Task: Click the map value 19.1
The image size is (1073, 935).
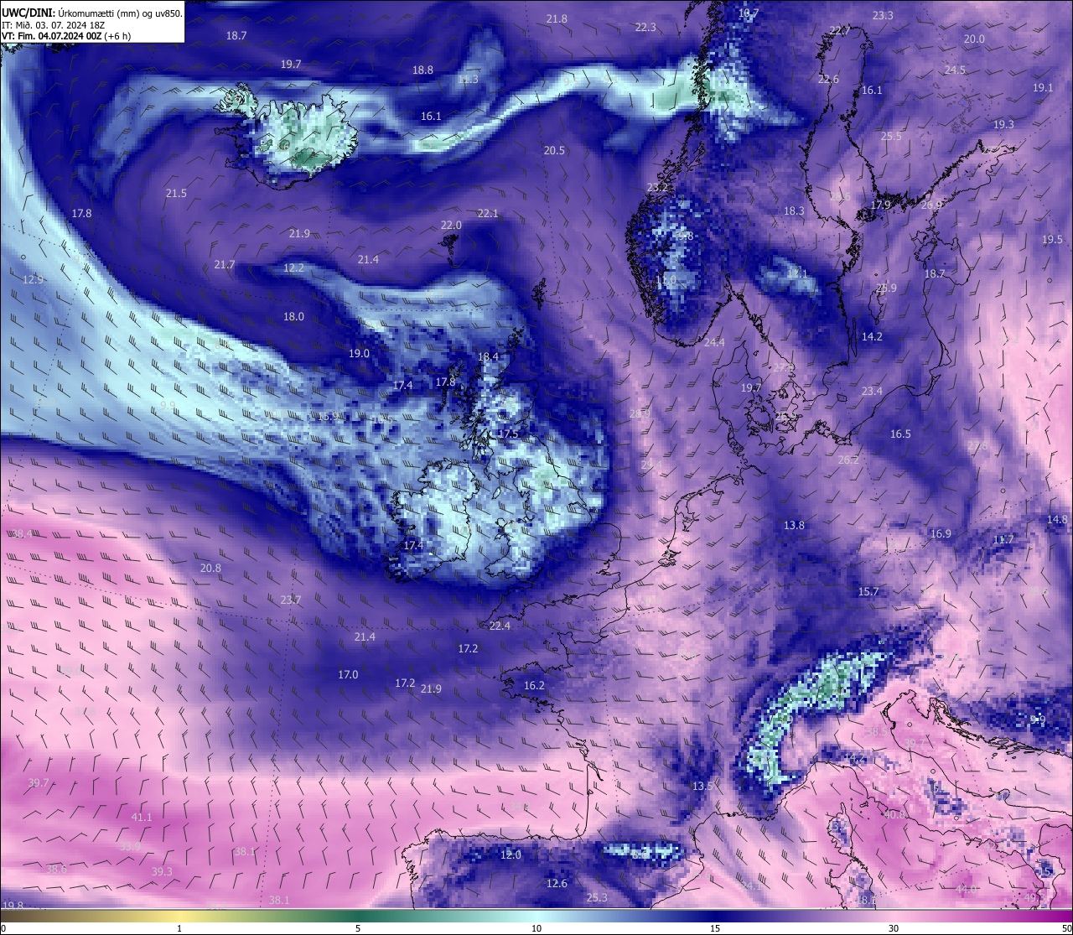Action: click(x=1043, y=87)
